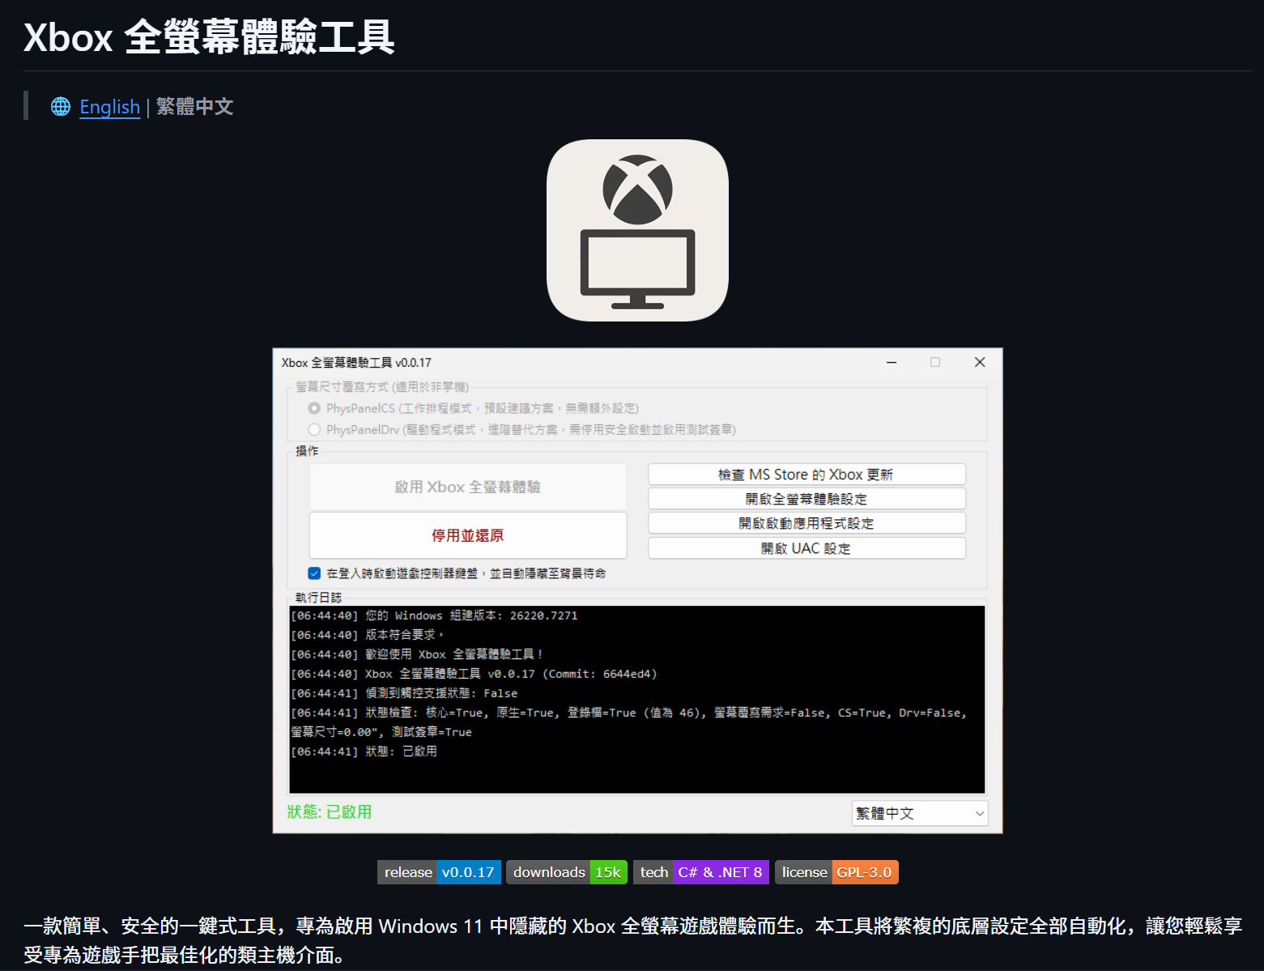Click the Xbox monitor app logo

637,231
